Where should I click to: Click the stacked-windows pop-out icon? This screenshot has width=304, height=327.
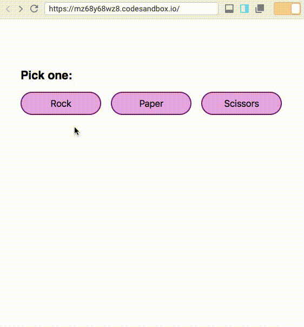tap(260, 9)
